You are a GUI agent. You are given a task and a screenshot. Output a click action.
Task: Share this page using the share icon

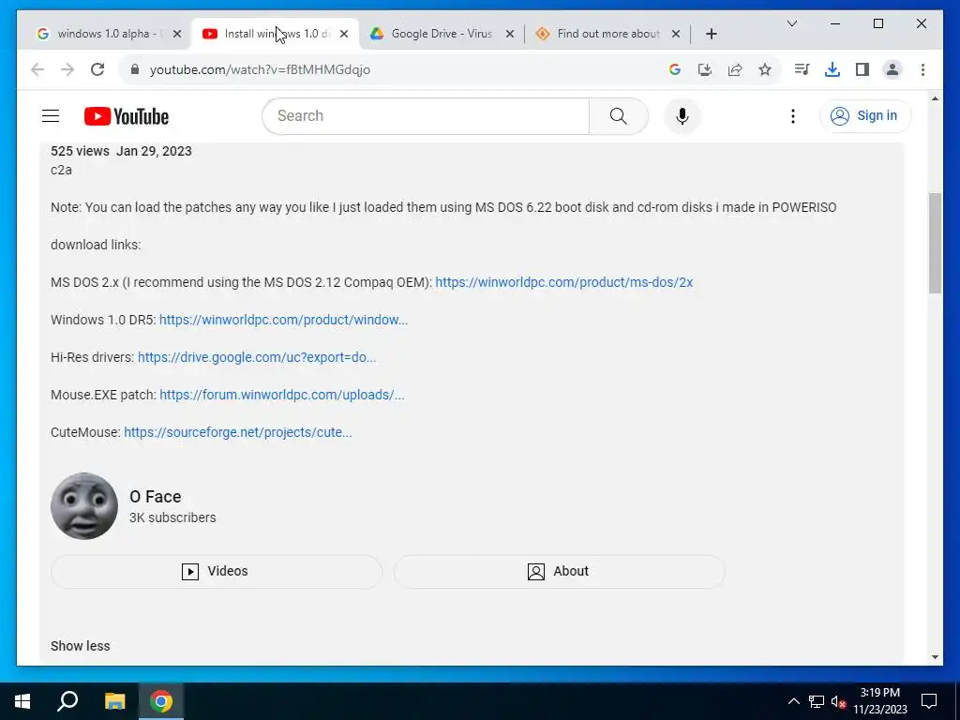click(x=735, y=69)
